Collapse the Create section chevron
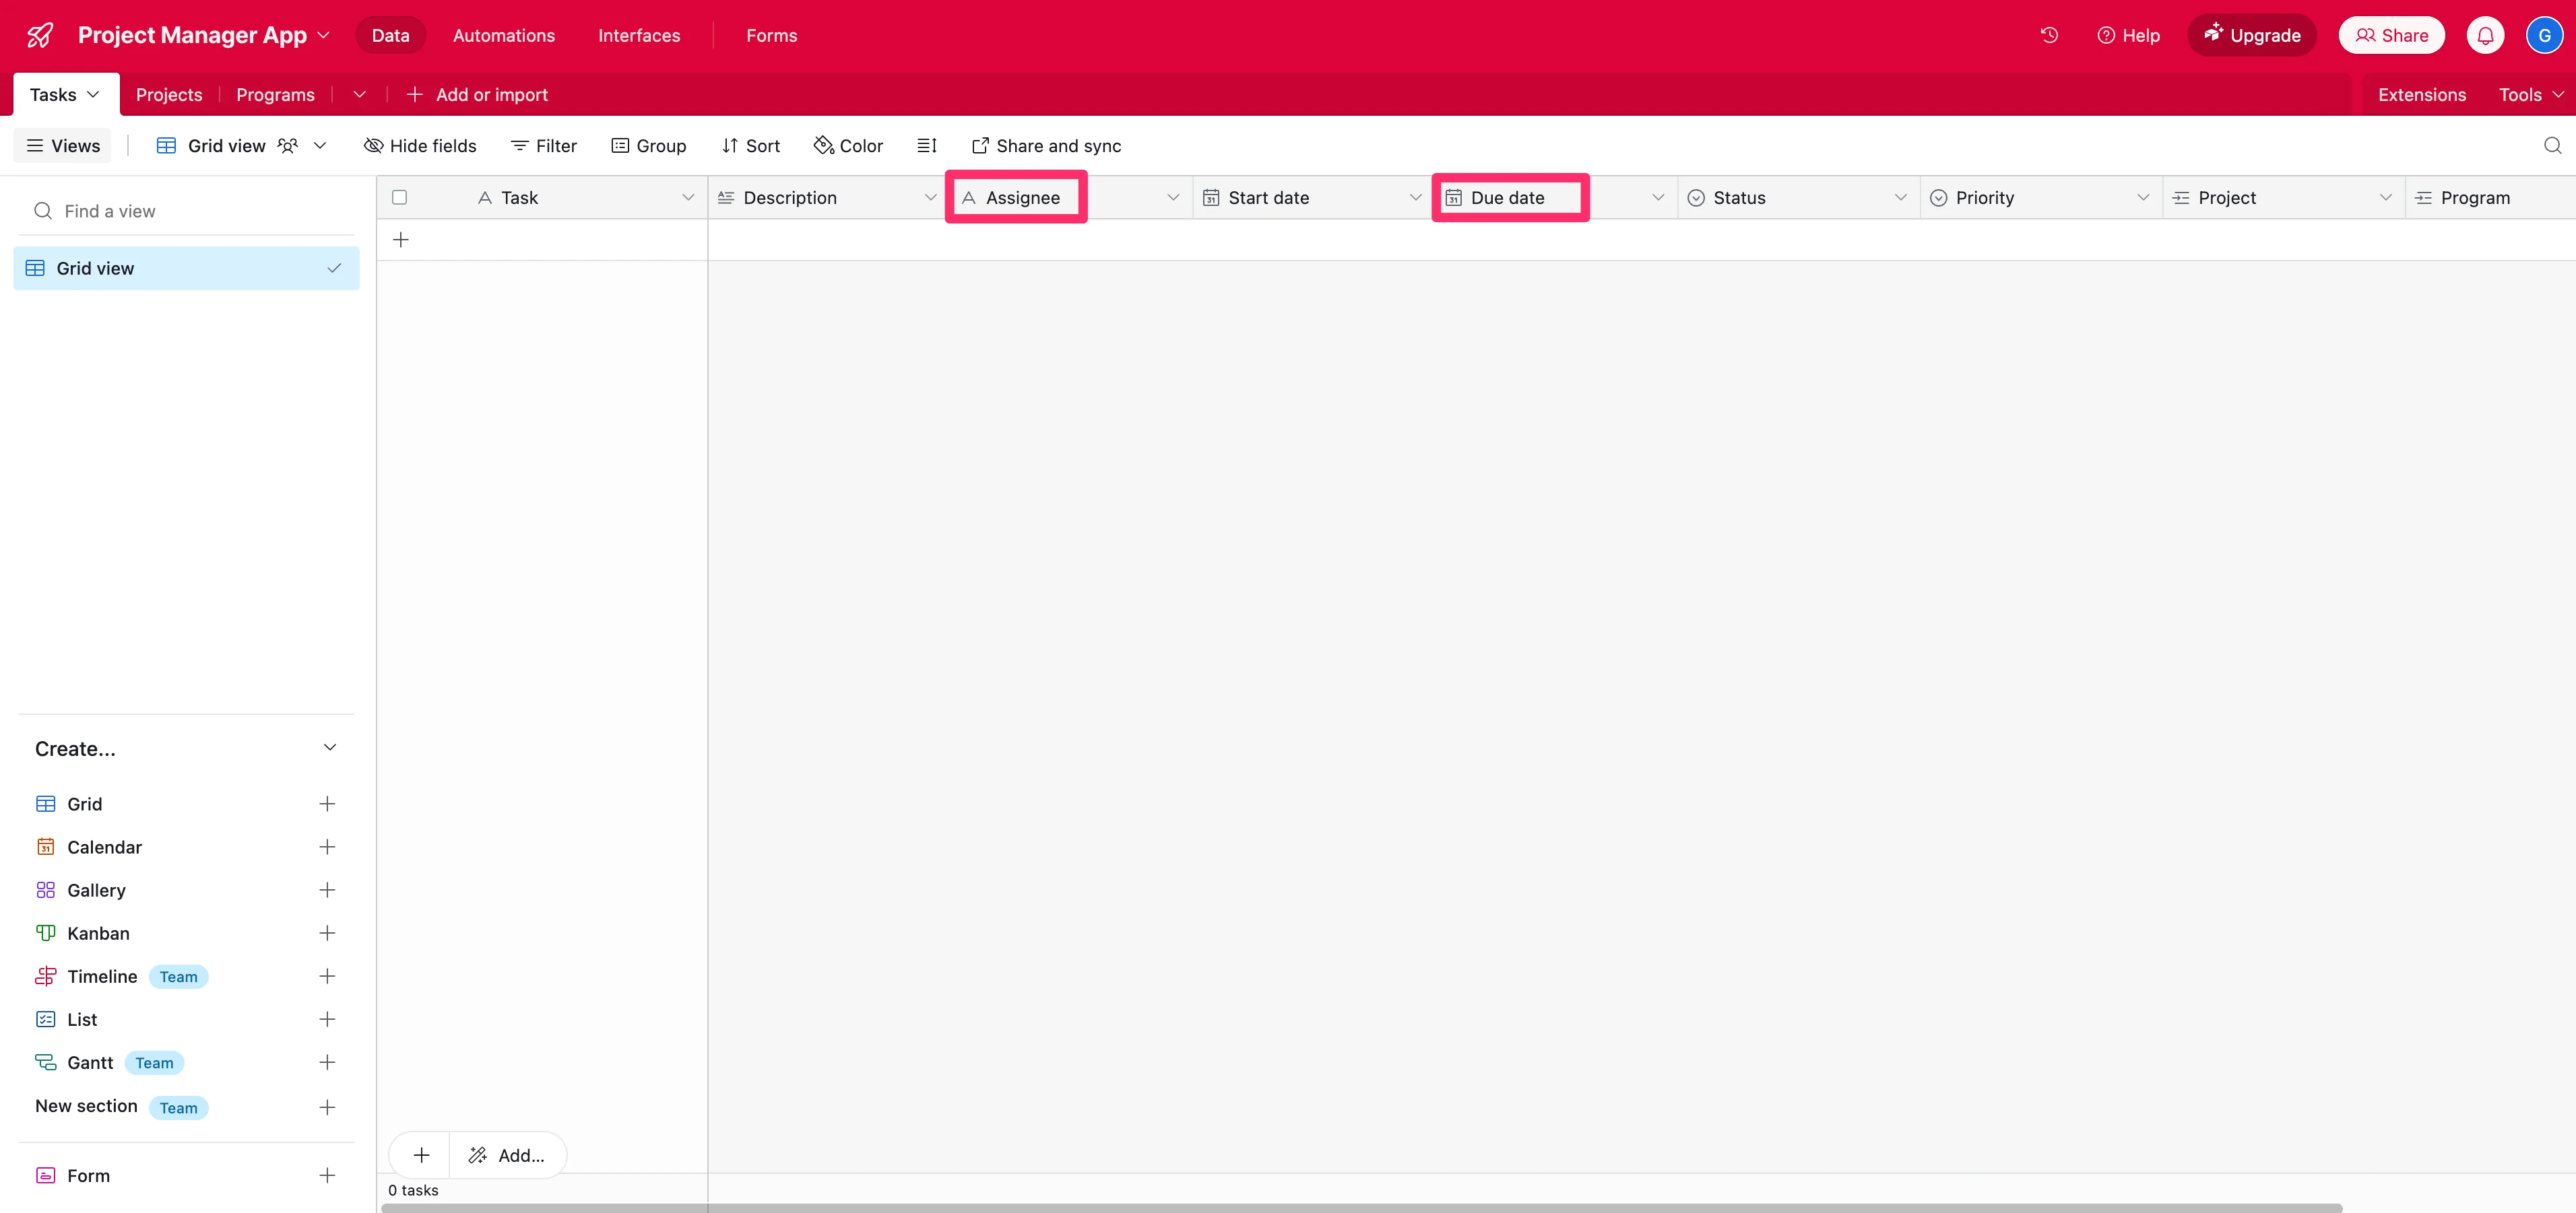Image resolution: width=2576 pixels, height=1213 pixels. (330, 749)
